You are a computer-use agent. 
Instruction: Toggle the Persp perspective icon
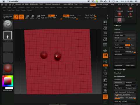click(105, 45)
